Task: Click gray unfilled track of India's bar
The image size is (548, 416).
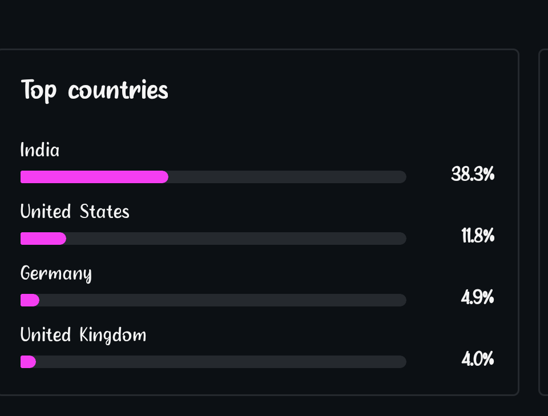Action: [x=285, y=177]
